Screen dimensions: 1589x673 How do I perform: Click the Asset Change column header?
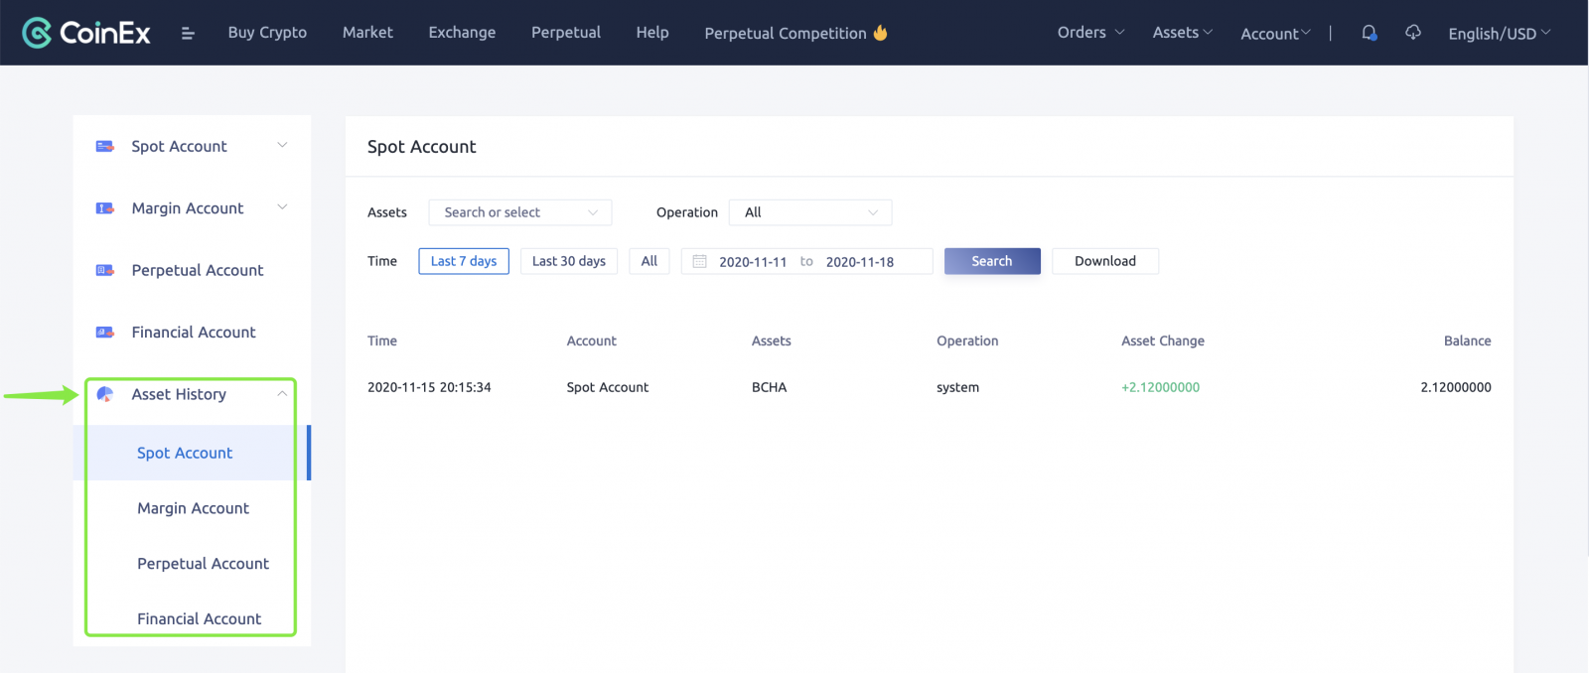(1163, 340)
